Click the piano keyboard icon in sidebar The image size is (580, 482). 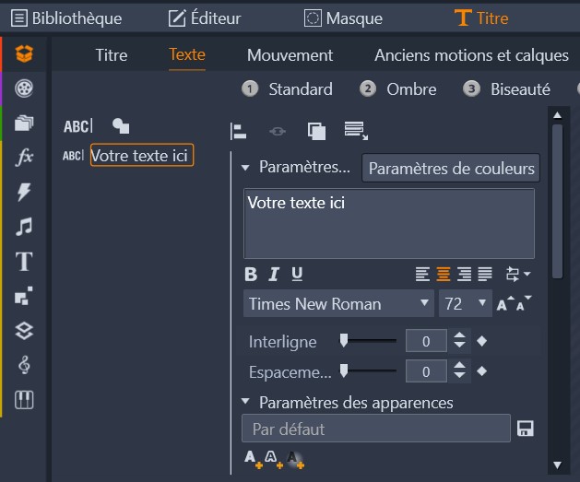[25, 401]
